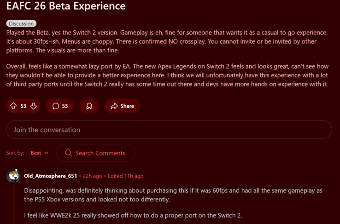Give an award to this post
This screenshot has height=224, width=340.
click(89, 106)
